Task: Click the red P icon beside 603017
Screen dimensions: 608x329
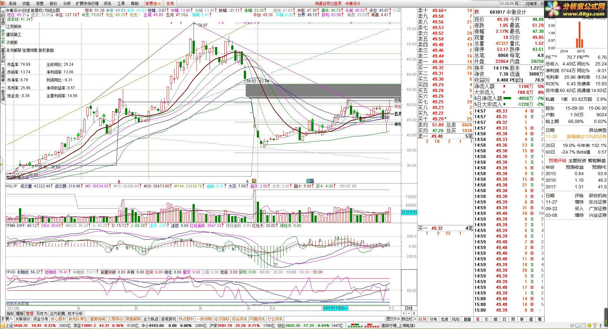Action: (x=477, y=12)
